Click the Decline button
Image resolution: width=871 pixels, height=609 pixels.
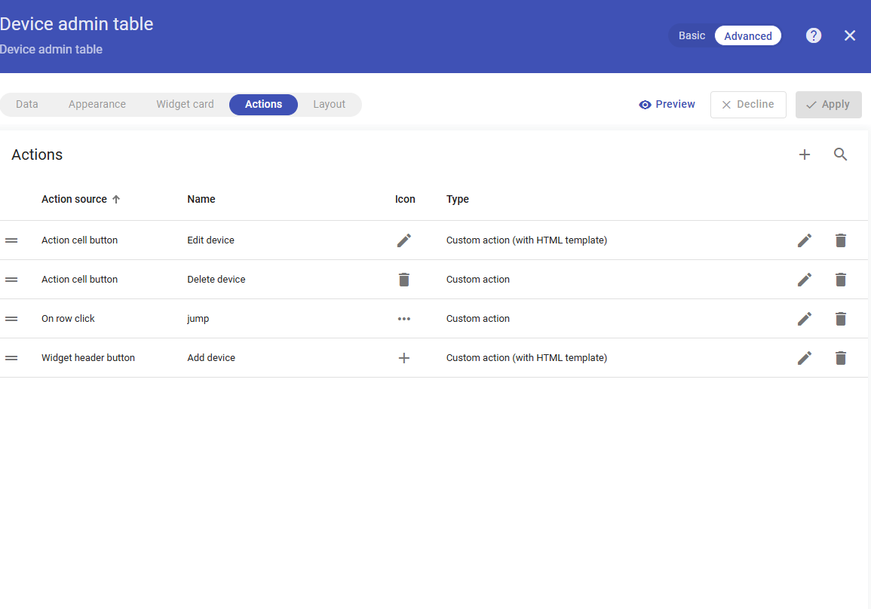coord(748,105)
